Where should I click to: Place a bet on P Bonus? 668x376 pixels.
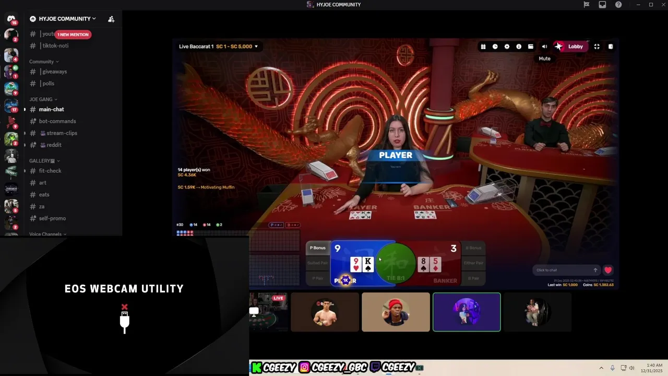click(317, 248)
